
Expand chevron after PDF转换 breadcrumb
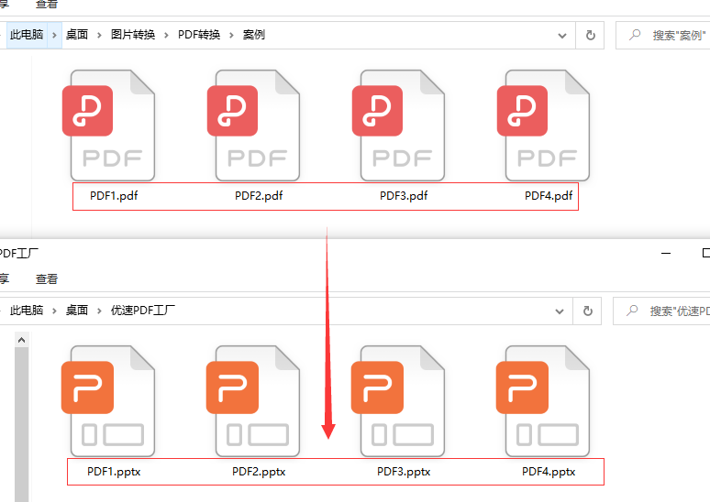coord(231,36)
